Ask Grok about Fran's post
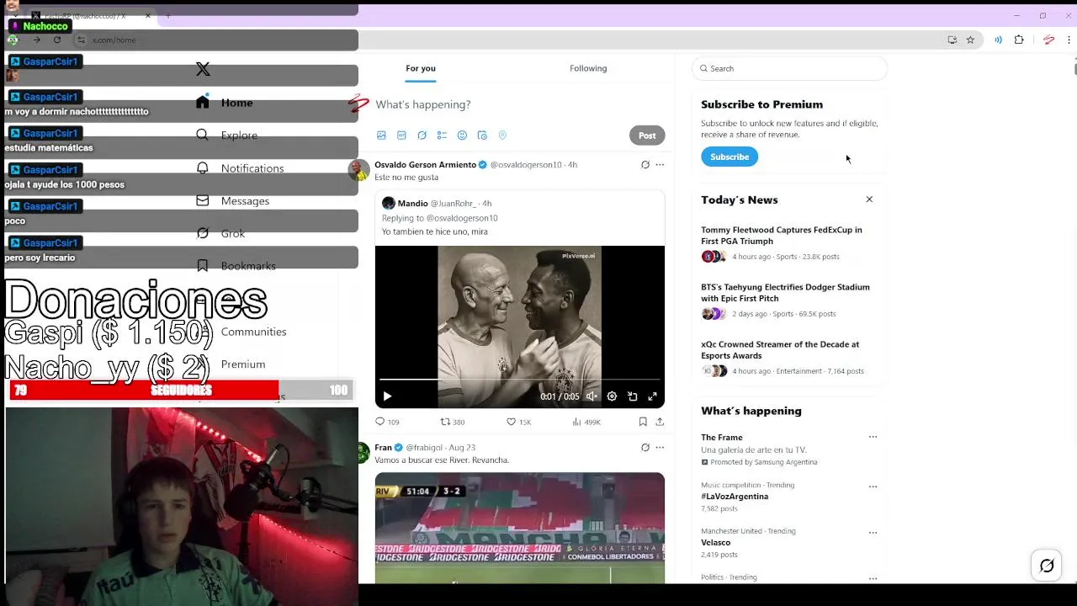1077x606 pixels. tap(645, 448)
